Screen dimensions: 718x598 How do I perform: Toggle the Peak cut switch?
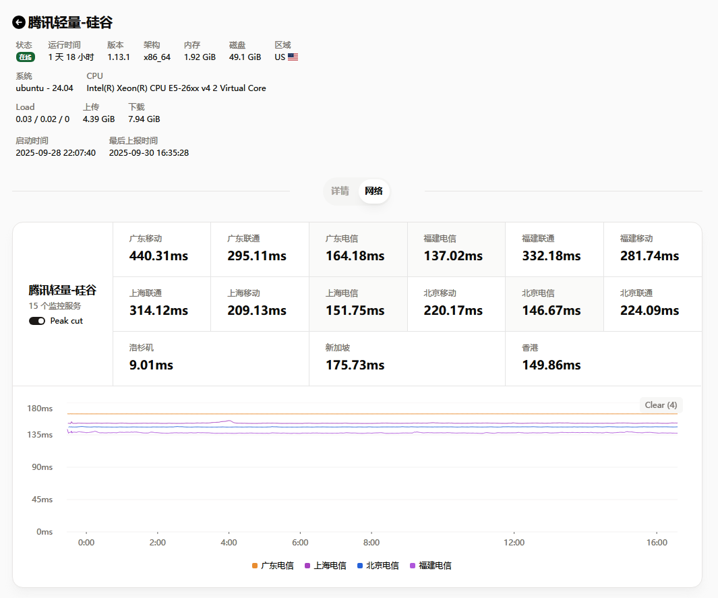click(37, 321)
